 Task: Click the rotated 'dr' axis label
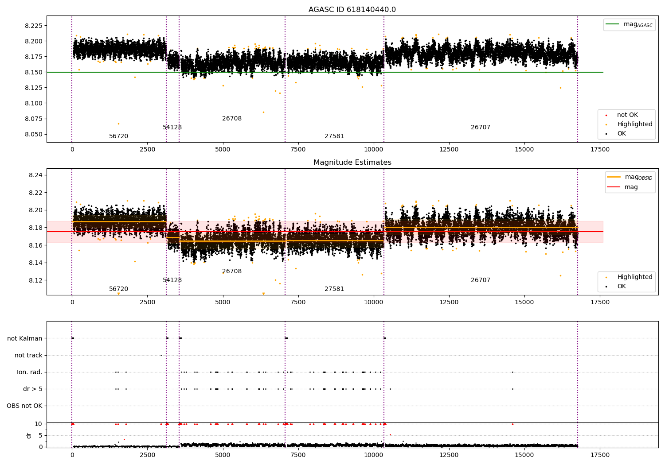(29, 435)
